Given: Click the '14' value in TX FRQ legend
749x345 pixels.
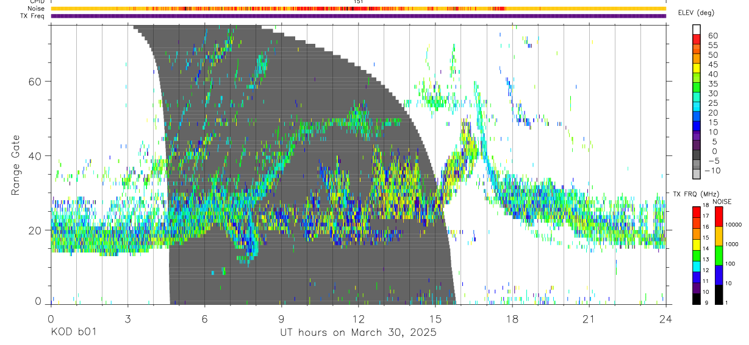Looking at the screenshot, I should 706,249.
